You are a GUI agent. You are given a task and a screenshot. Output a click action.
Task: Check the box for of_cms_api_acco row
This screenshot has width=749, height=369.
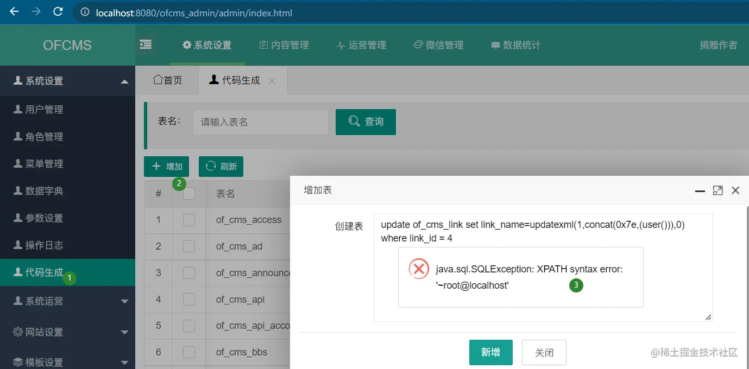[189, 326]
